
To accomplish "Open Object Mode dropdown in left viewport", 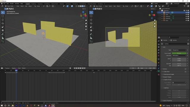I will click(x=10, y=6).
